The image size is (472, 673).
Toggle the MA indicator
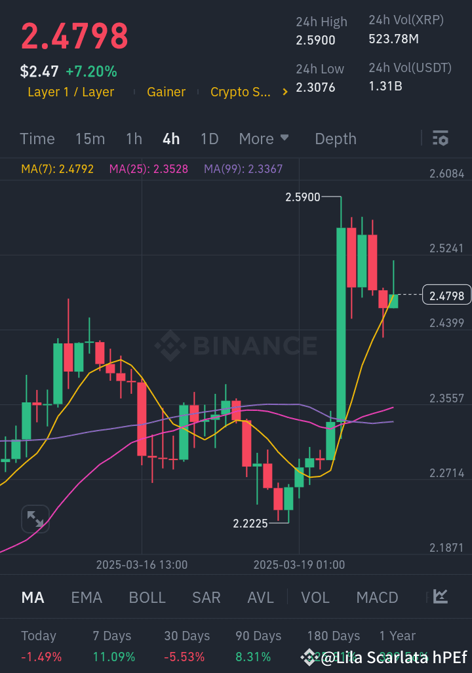33,597
